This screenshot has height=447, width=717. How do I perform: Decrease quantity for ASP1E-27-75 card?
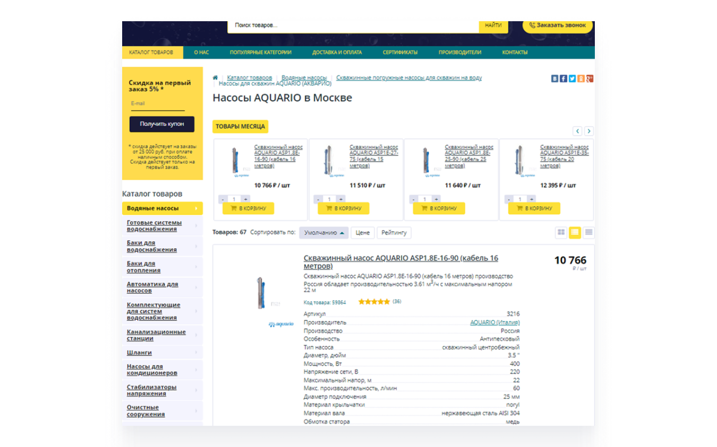(x=318, y=199)
